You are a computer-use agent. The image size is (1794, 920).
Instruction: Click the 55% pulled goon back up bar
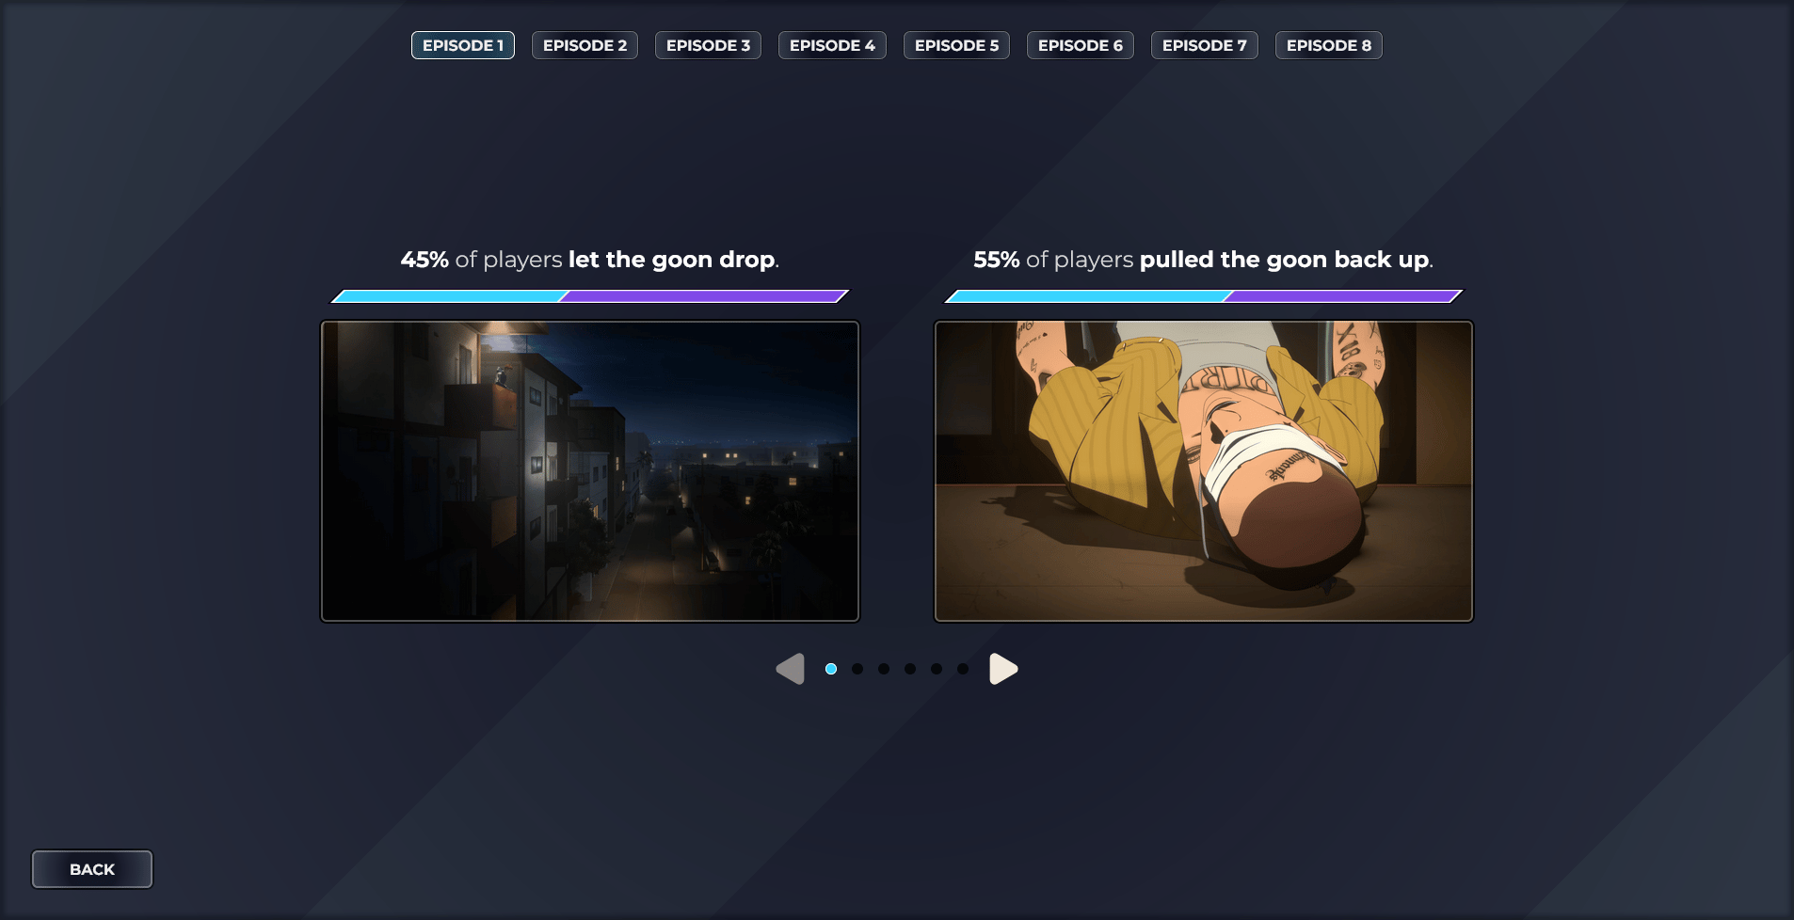[1204, 296]
